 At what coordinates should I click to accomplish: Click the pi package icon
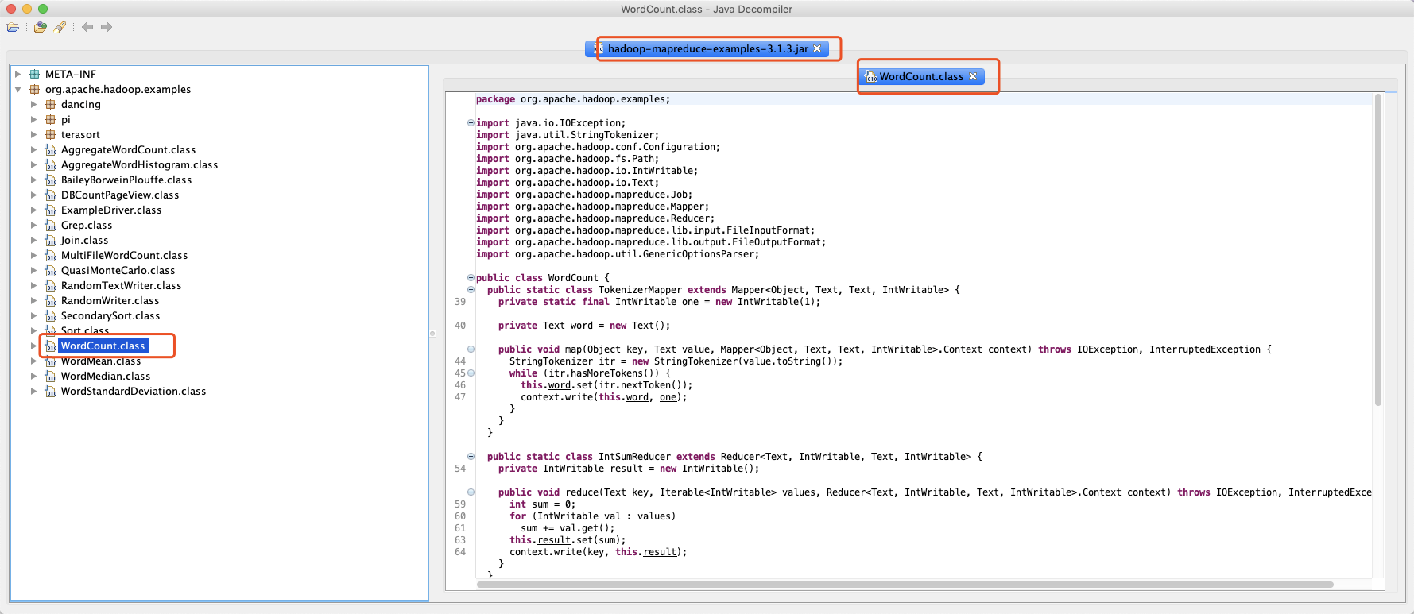50,119
